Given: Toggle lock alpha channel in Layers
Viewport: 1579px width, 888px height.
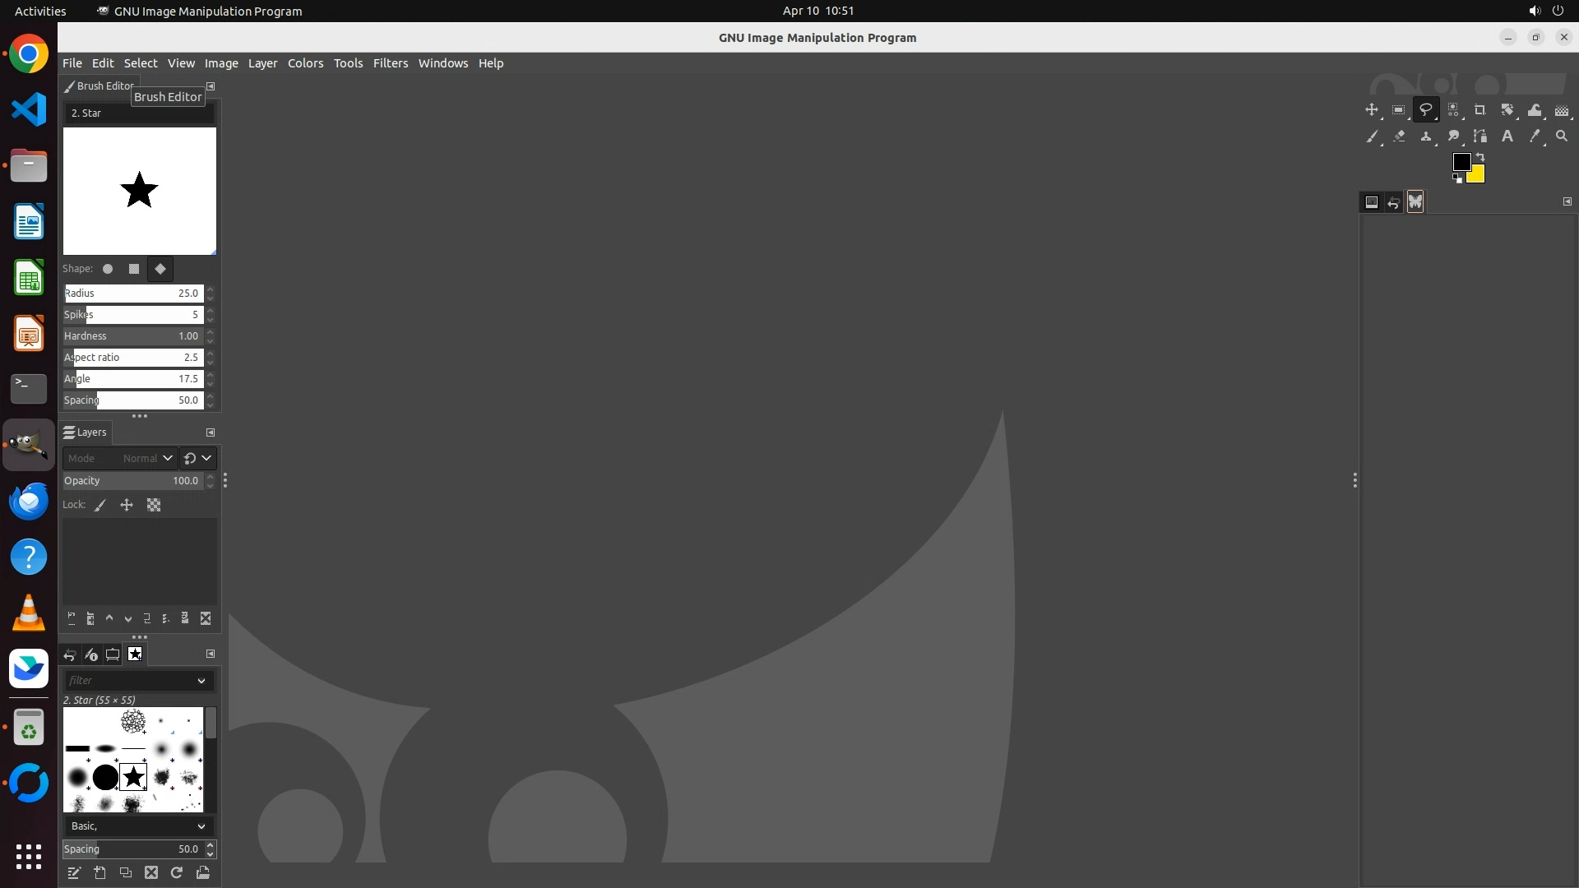Looking at the screenshot, I should coord(154,505).
